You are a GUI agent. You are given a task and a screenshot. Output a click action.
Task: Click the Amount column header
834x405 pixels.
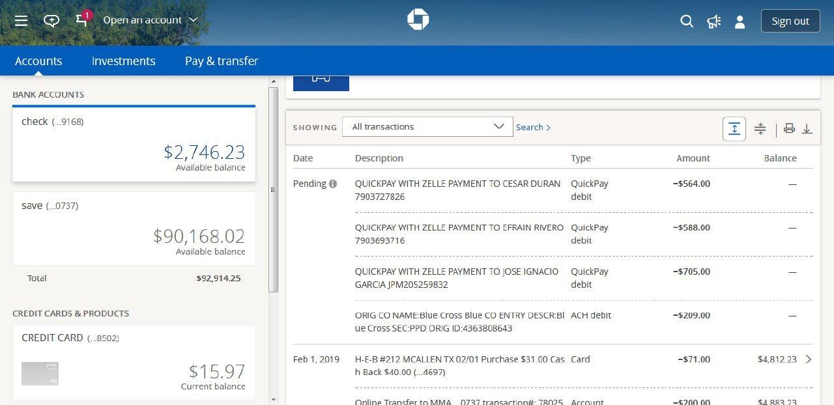coord(693,158)
